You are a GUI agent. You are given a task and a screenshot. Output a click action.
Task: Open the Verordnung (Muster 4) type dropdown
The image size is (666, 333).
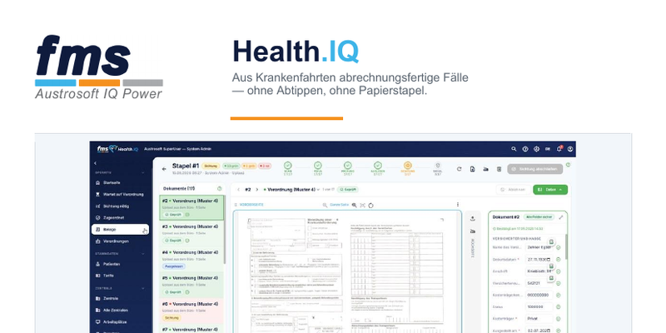(291, 190)
